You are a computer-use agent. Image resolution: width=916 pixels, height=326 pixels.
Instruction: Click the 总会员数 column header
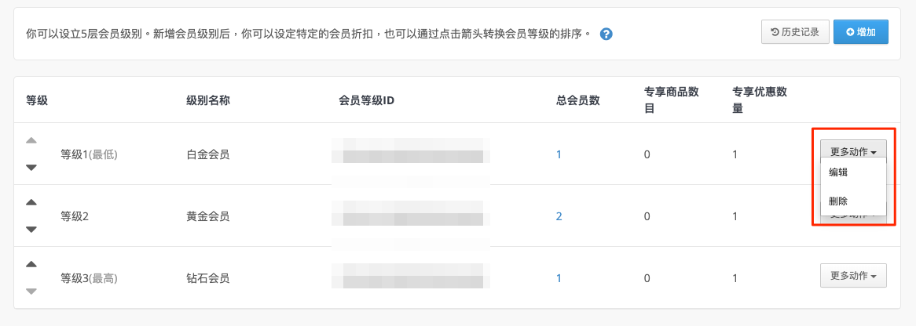coord(577,100)
